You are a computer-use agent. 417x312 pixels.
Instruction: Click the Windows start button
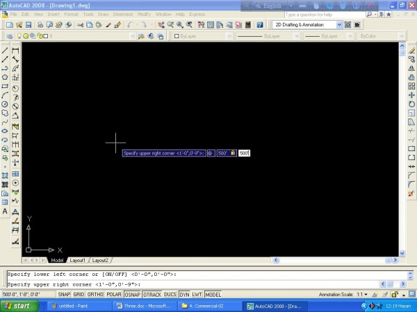pos(19,306)
